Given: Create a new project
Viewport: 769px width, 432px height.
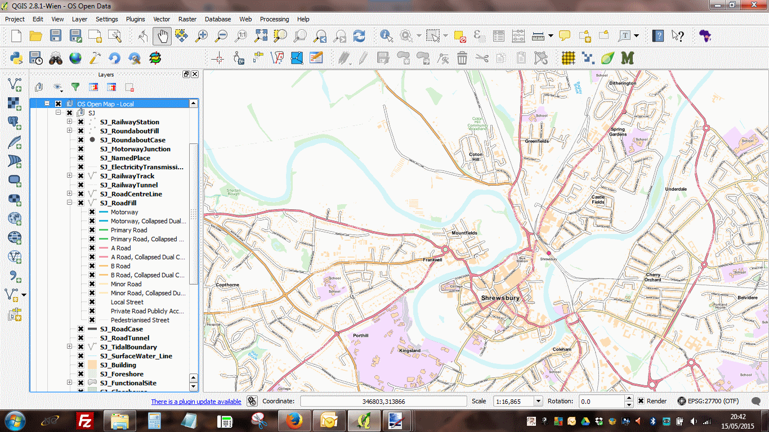Looking at the screenshot, I should pyautogui.click(x=16, y=36).
